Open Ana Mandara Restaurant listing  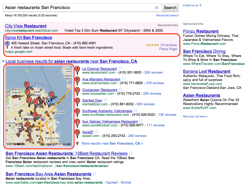(x=101, y=79)
